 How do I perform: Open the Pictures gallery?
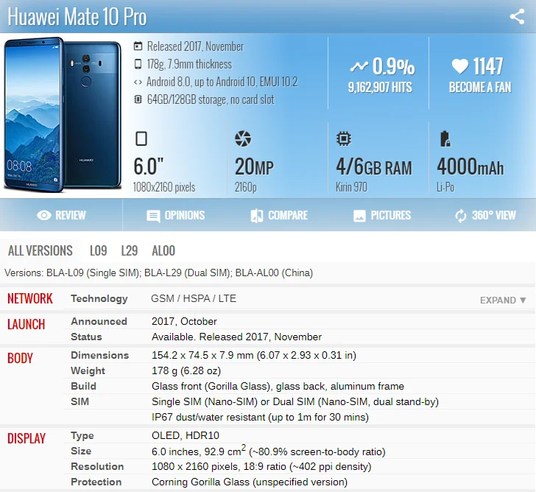(382, 215)
